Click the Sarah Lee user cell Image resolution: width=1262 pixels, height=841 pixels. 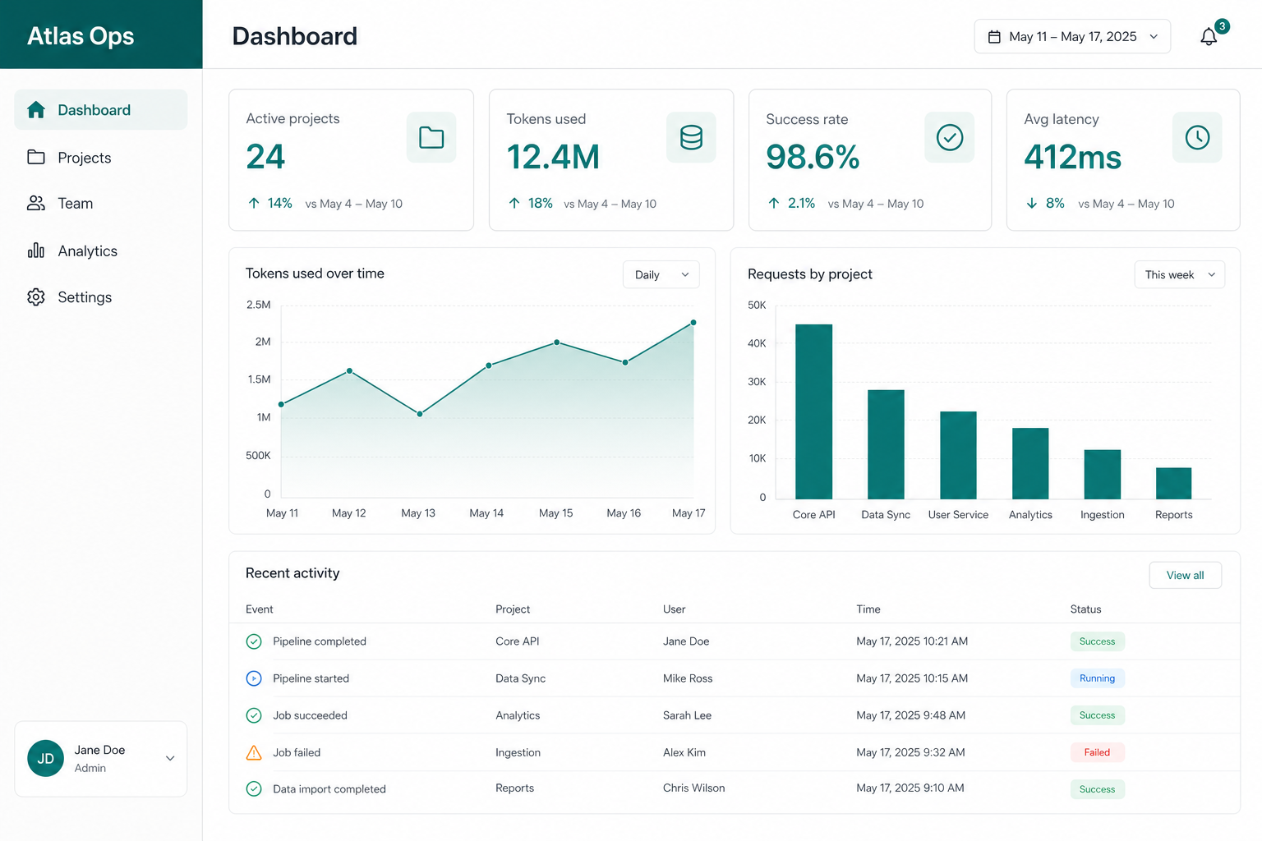687,715
